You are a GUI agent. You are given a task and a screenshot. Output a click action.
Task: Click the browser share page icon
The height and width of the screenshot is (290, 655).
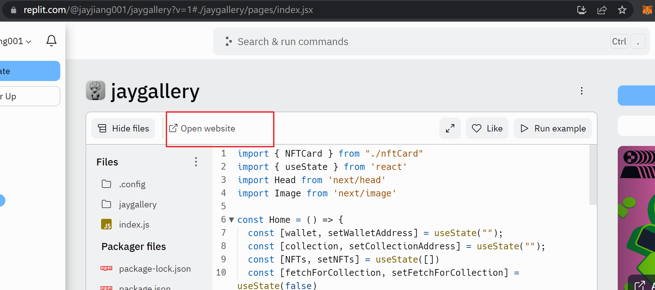coord(602,10)
